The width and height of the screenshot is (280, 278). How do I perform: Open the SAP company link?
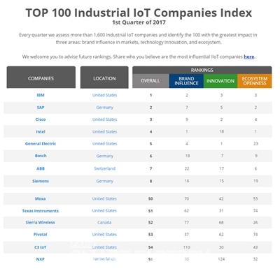coord(41,108)
